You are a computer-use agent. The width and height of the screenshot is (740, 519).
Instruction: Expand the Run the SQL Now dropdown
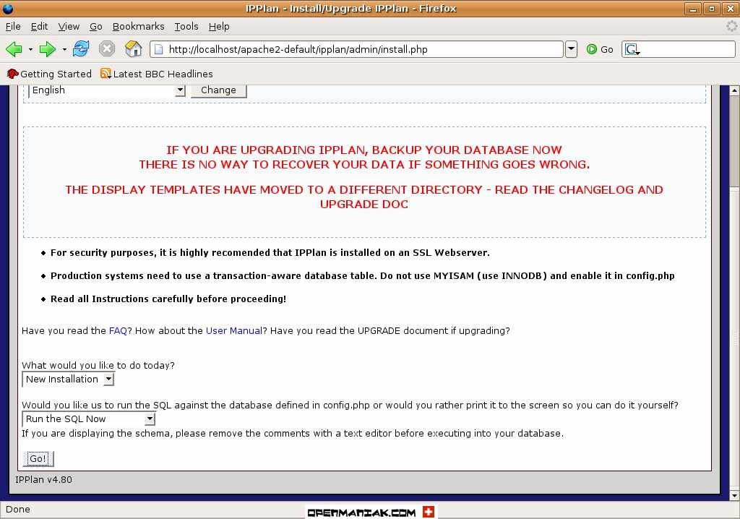click(x=88, y=419)
